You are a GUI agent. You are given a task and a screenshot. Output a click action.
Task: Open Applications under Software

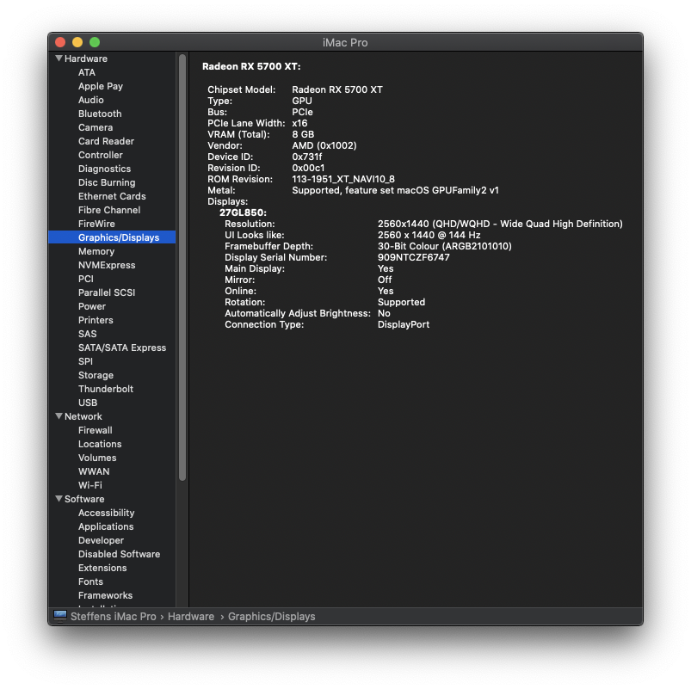point(106,526)
